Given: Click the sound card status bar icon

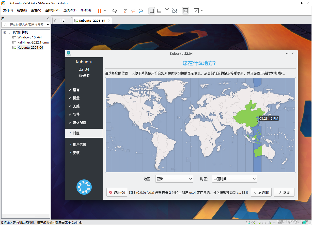Looking at the screenshot, I should (x=269, y=222).
